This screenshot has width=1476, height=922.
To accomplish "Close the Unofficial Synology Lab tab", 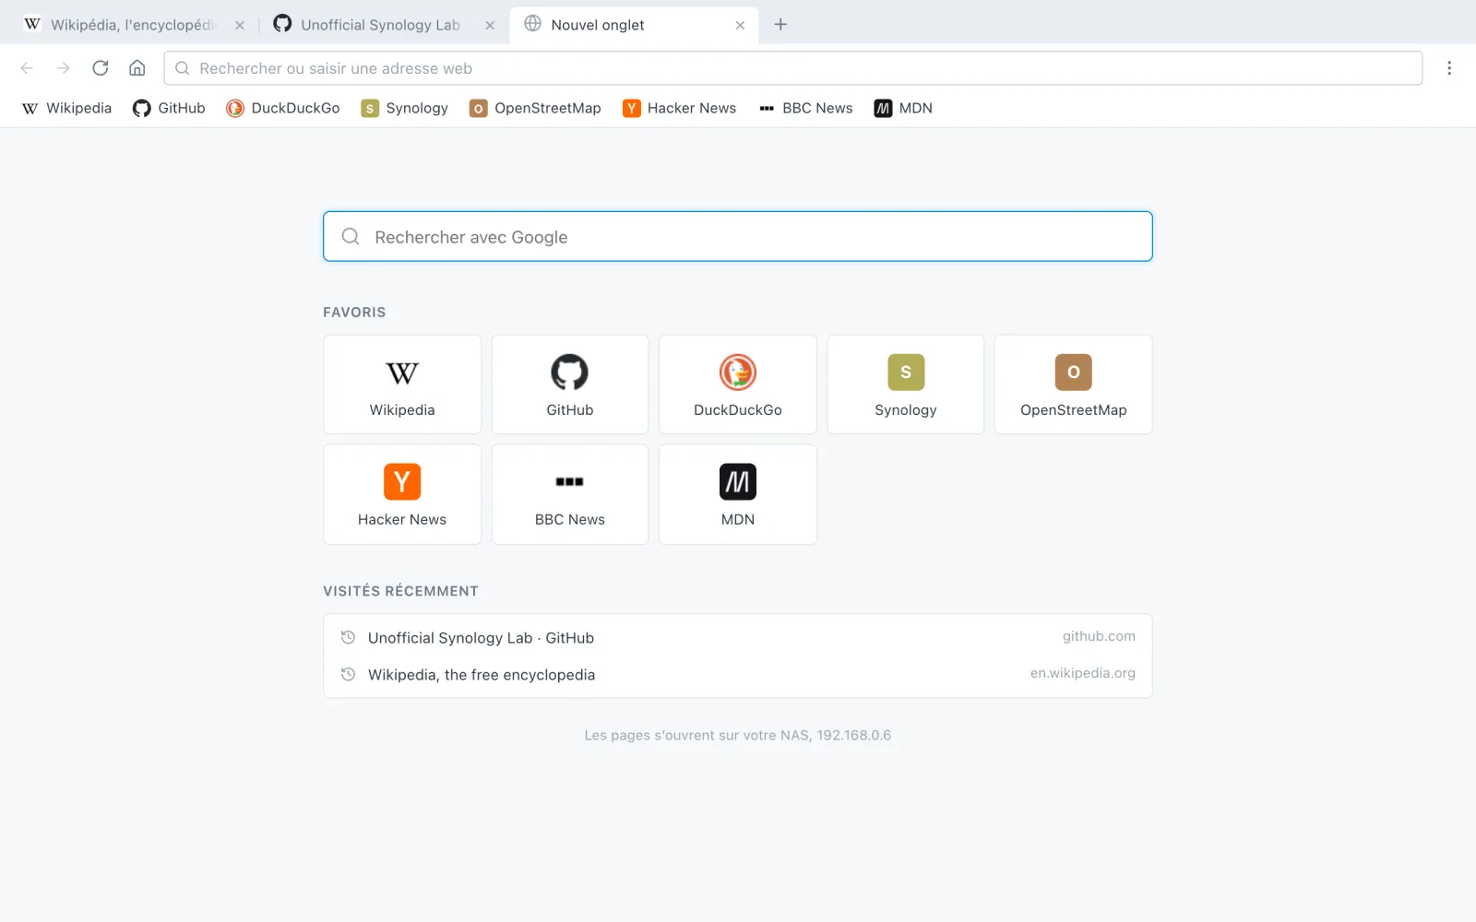I will (x=490, y=26).
